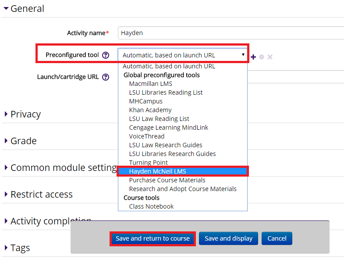Click the Preconfigured tool label
This screenshot has height=259, width=344.
[x=72, y=55]
